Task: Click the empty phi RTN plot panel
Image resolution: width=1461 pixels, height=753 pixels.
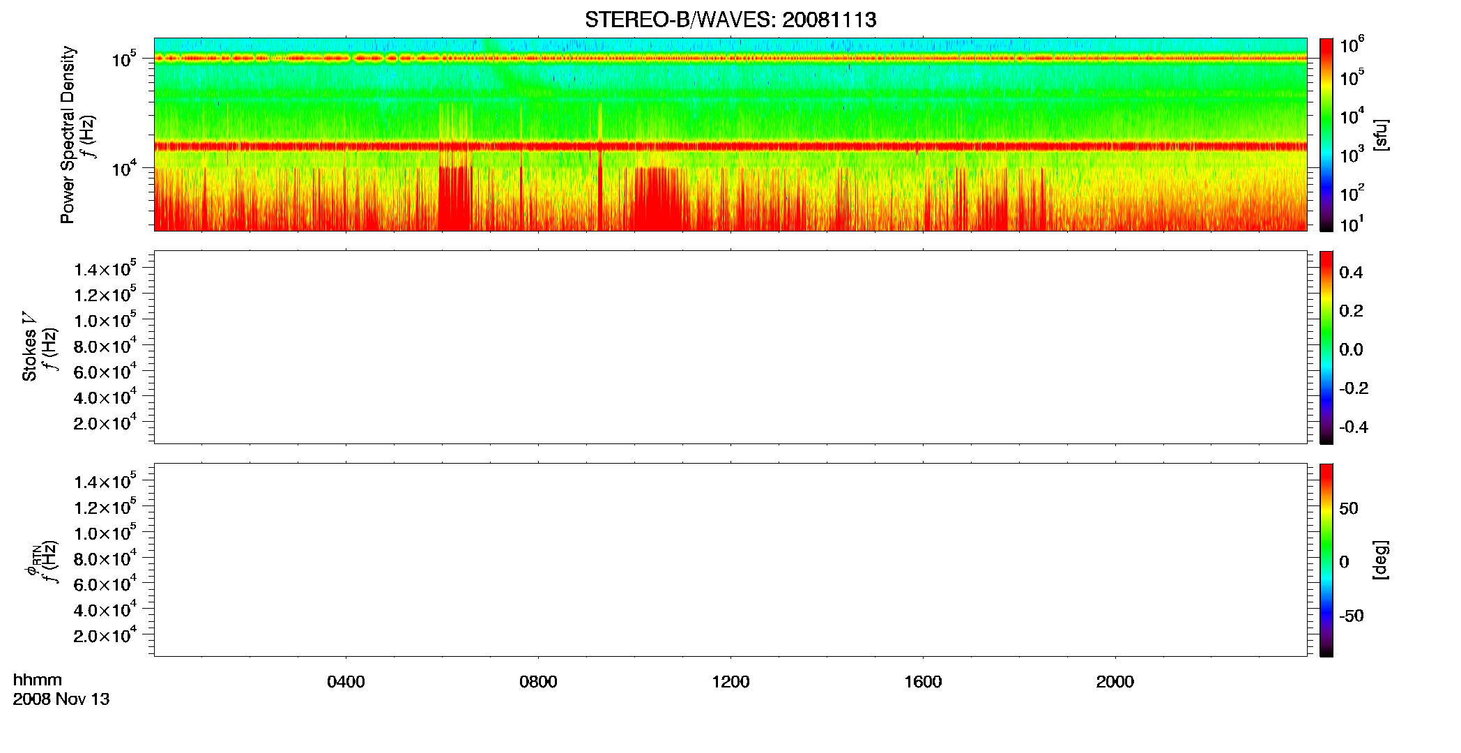Action: pyautogui.click(x=730, y=560)
